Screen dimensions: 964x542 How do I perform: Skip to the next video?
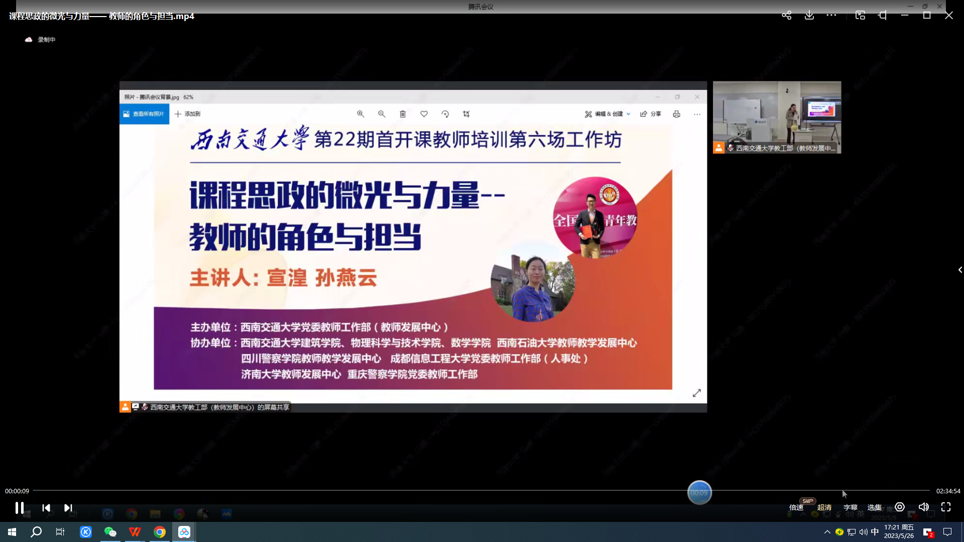click(68, 508)
